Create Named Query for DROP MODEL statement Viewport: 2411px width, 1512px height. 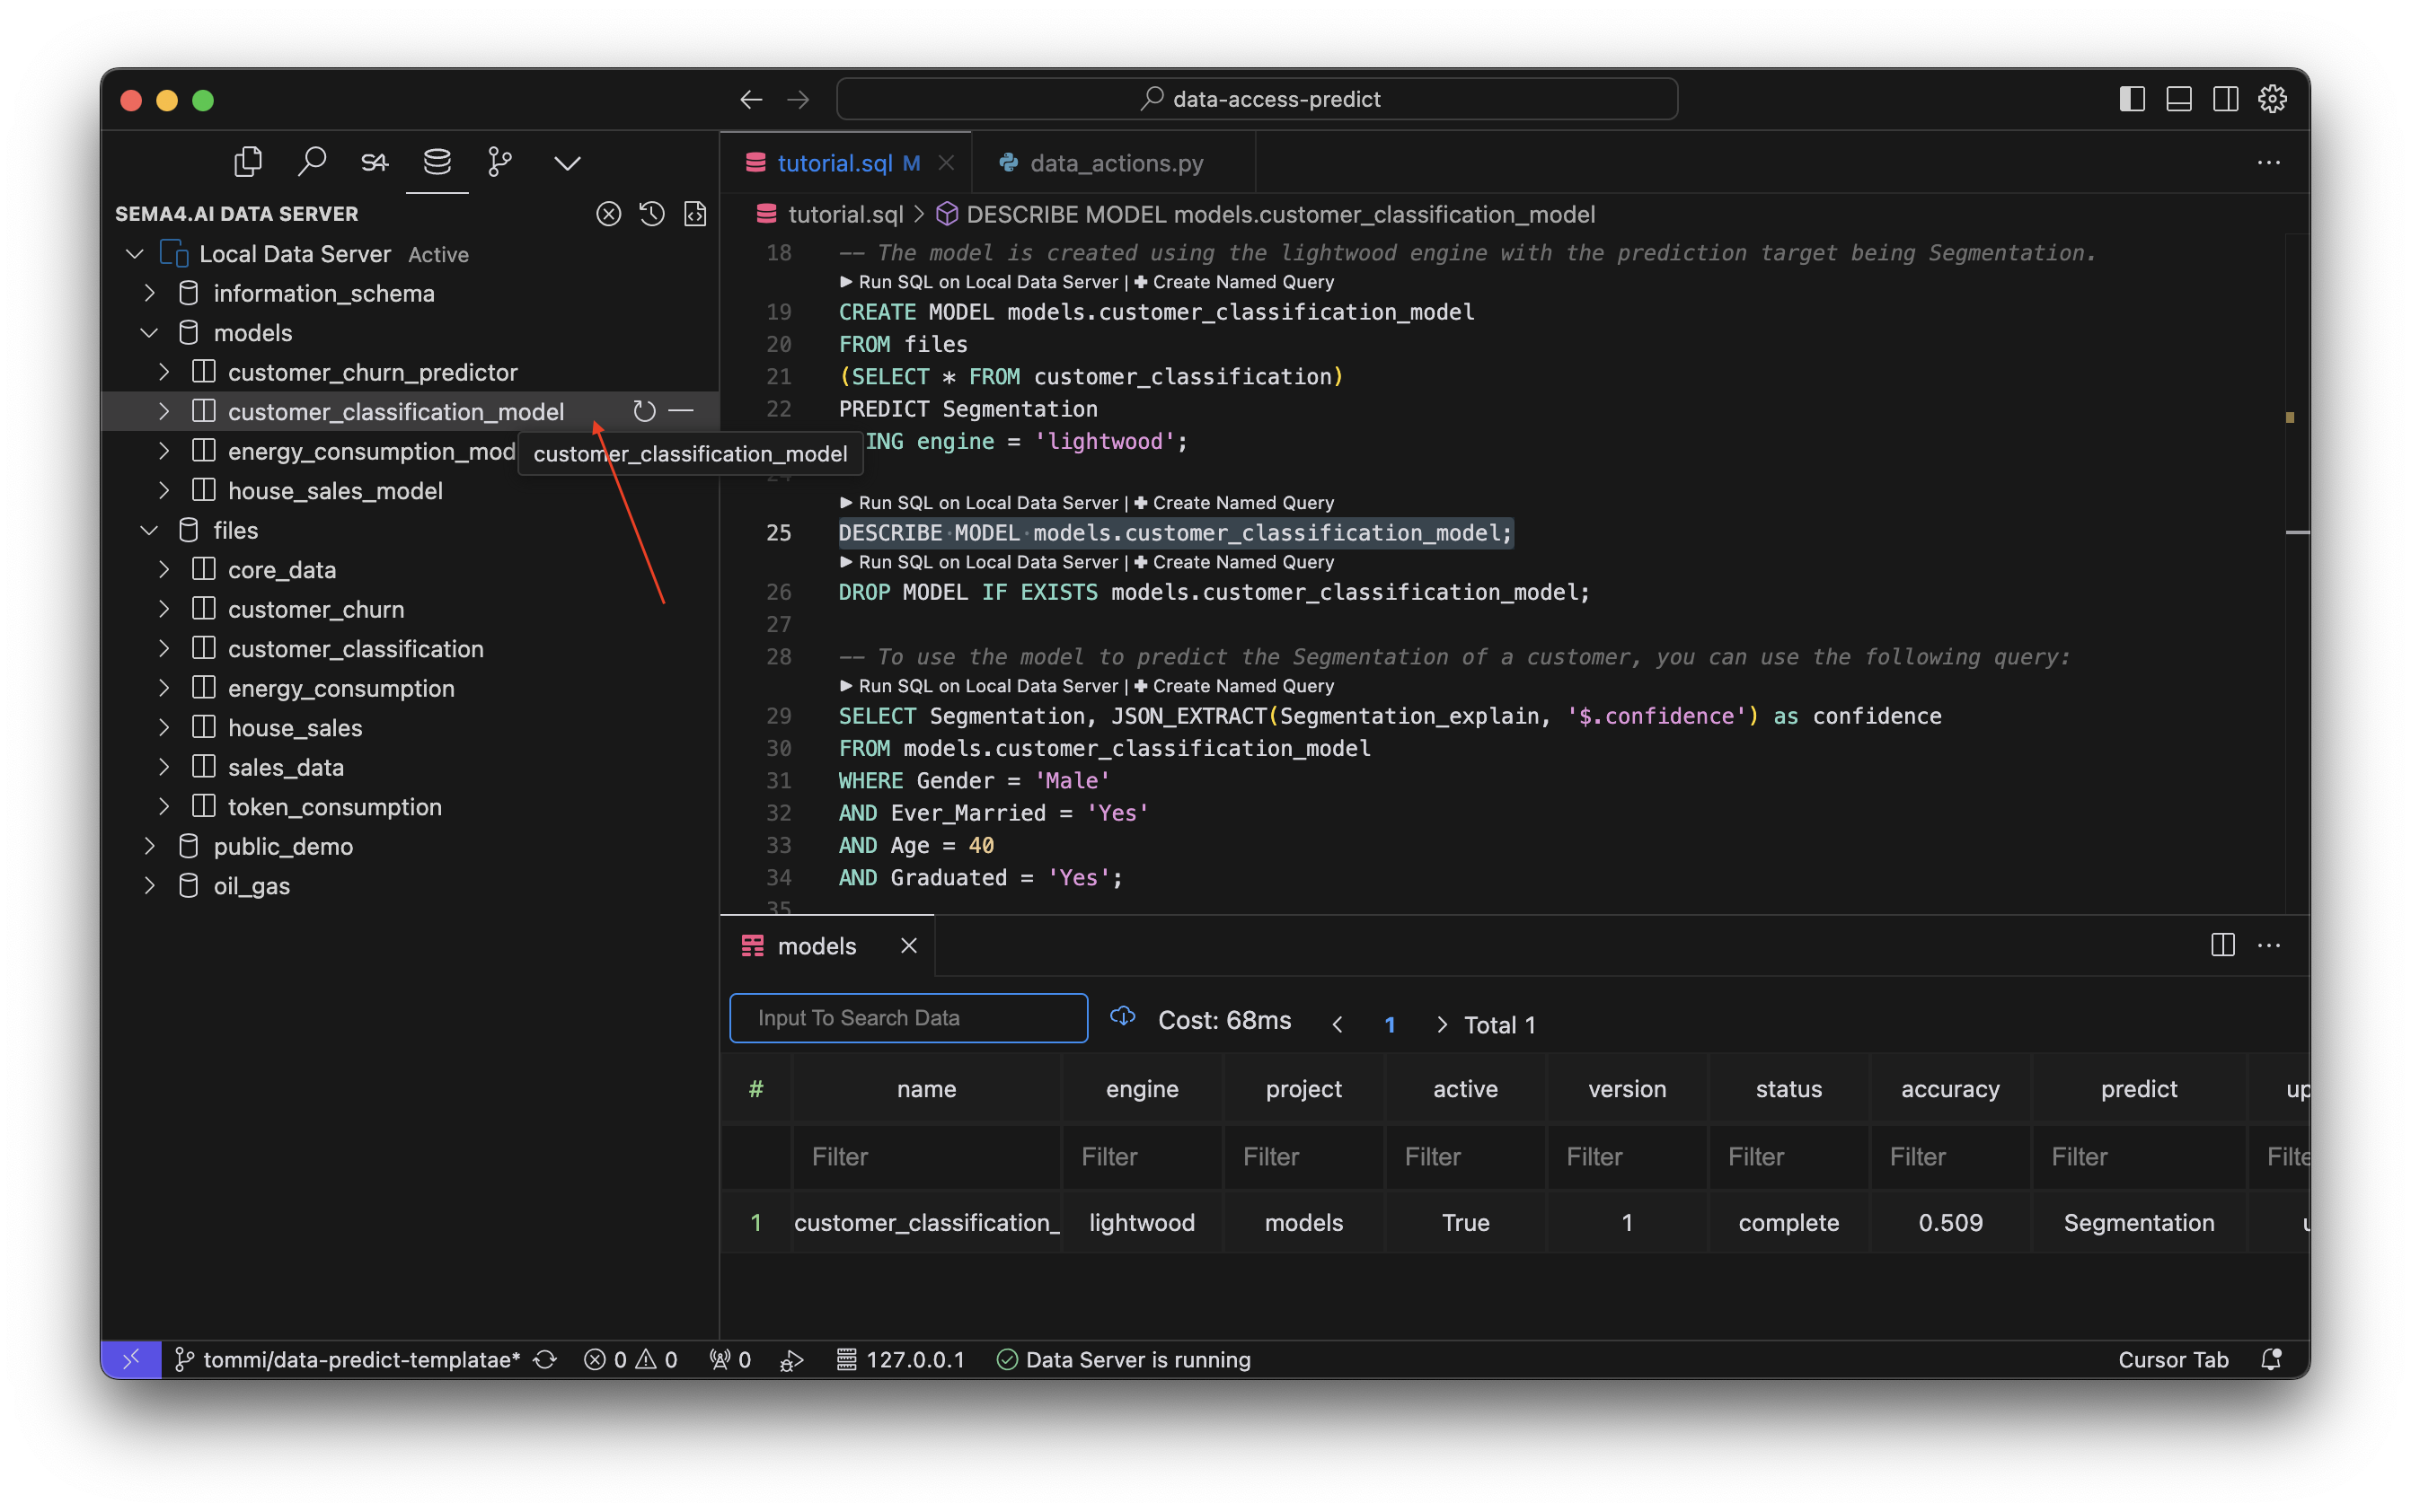point(1234,562)
